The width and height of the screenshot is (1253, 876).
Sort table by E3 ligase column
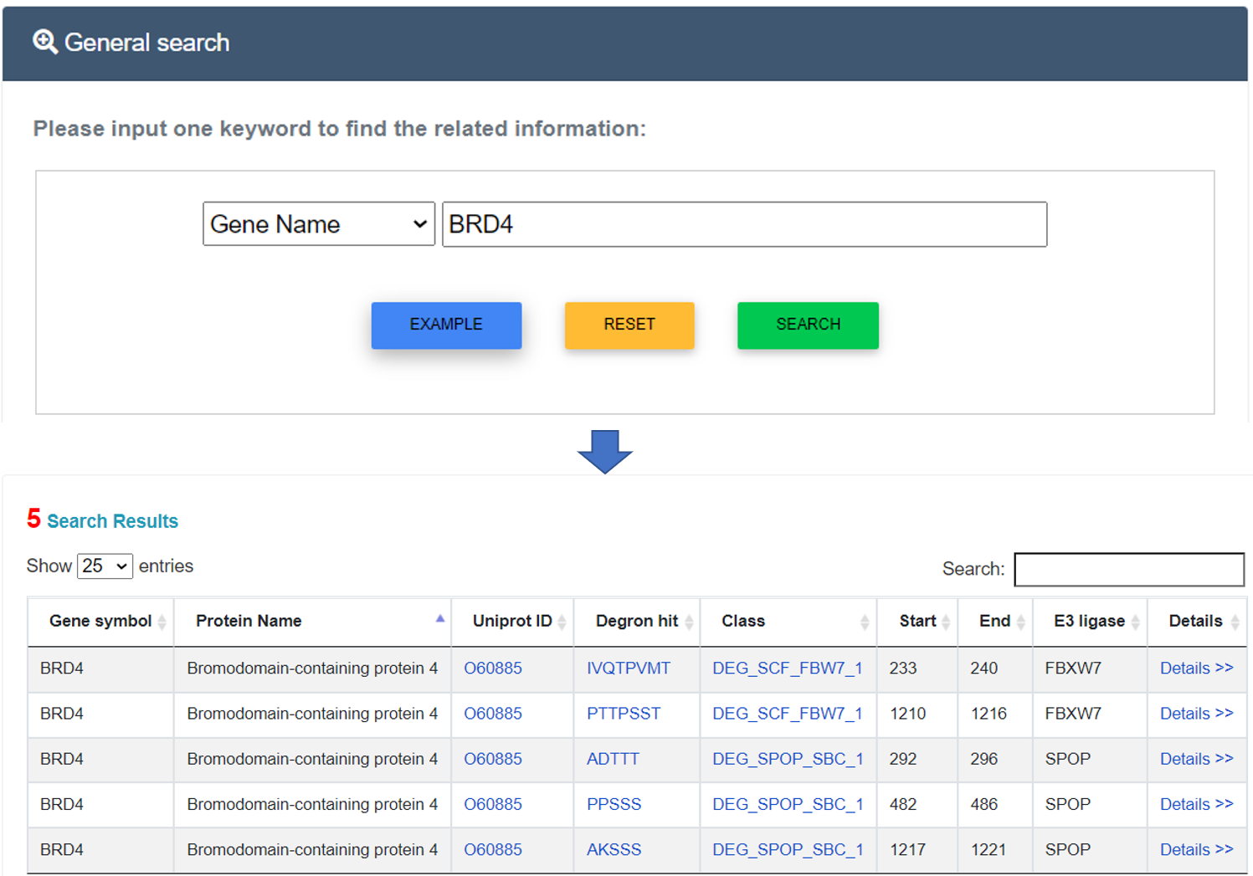pos(1089,621)
